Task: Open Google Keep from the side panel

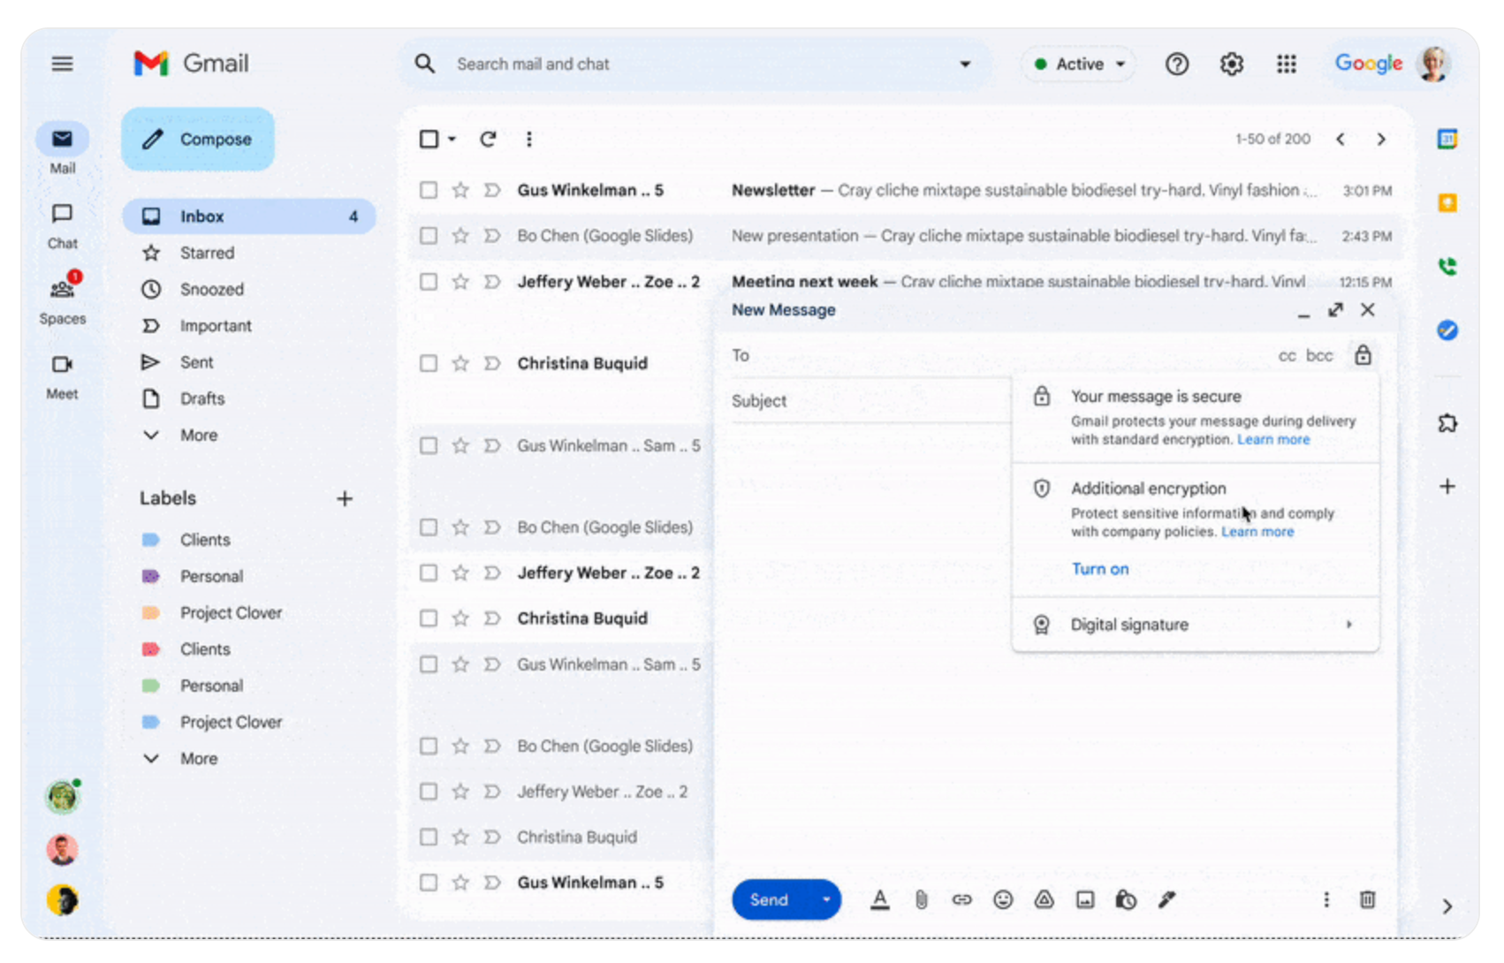Action: tap(1447, 202)
